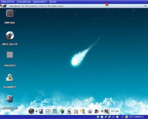Click the portrait face icon in the dock

(x=97, y=111)
